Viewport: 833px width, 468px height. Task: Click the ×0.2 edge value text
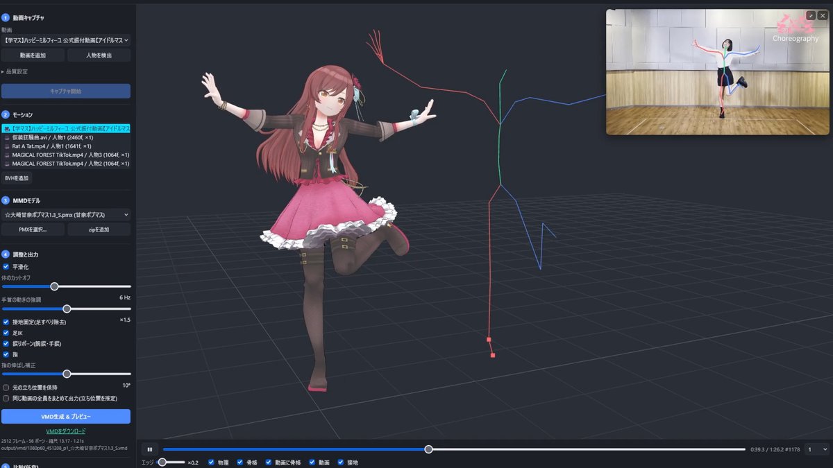coord(193,462)
